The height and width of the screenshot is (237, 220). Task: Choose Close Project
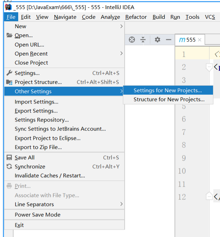64,63
